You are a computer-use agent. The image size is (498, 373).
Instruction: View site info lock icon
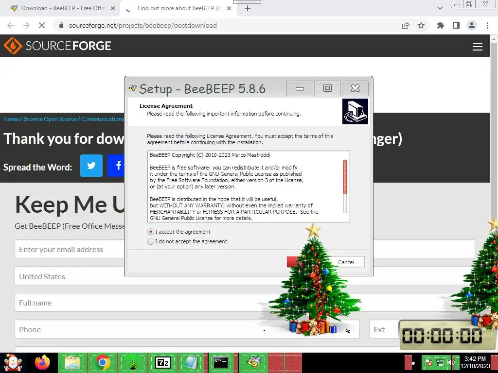coord(62,25)
